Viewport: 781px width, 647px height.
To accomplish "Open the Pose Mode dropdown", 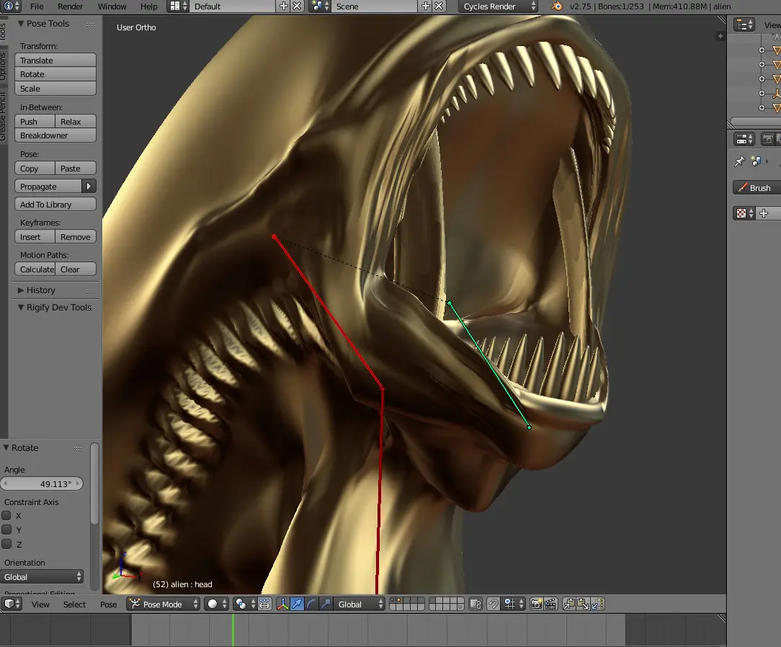I will point(164,604).
